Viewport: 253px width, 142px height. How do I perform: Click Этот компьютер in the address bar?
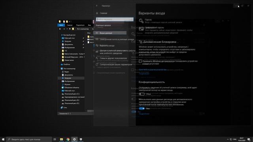pos(83,29)
